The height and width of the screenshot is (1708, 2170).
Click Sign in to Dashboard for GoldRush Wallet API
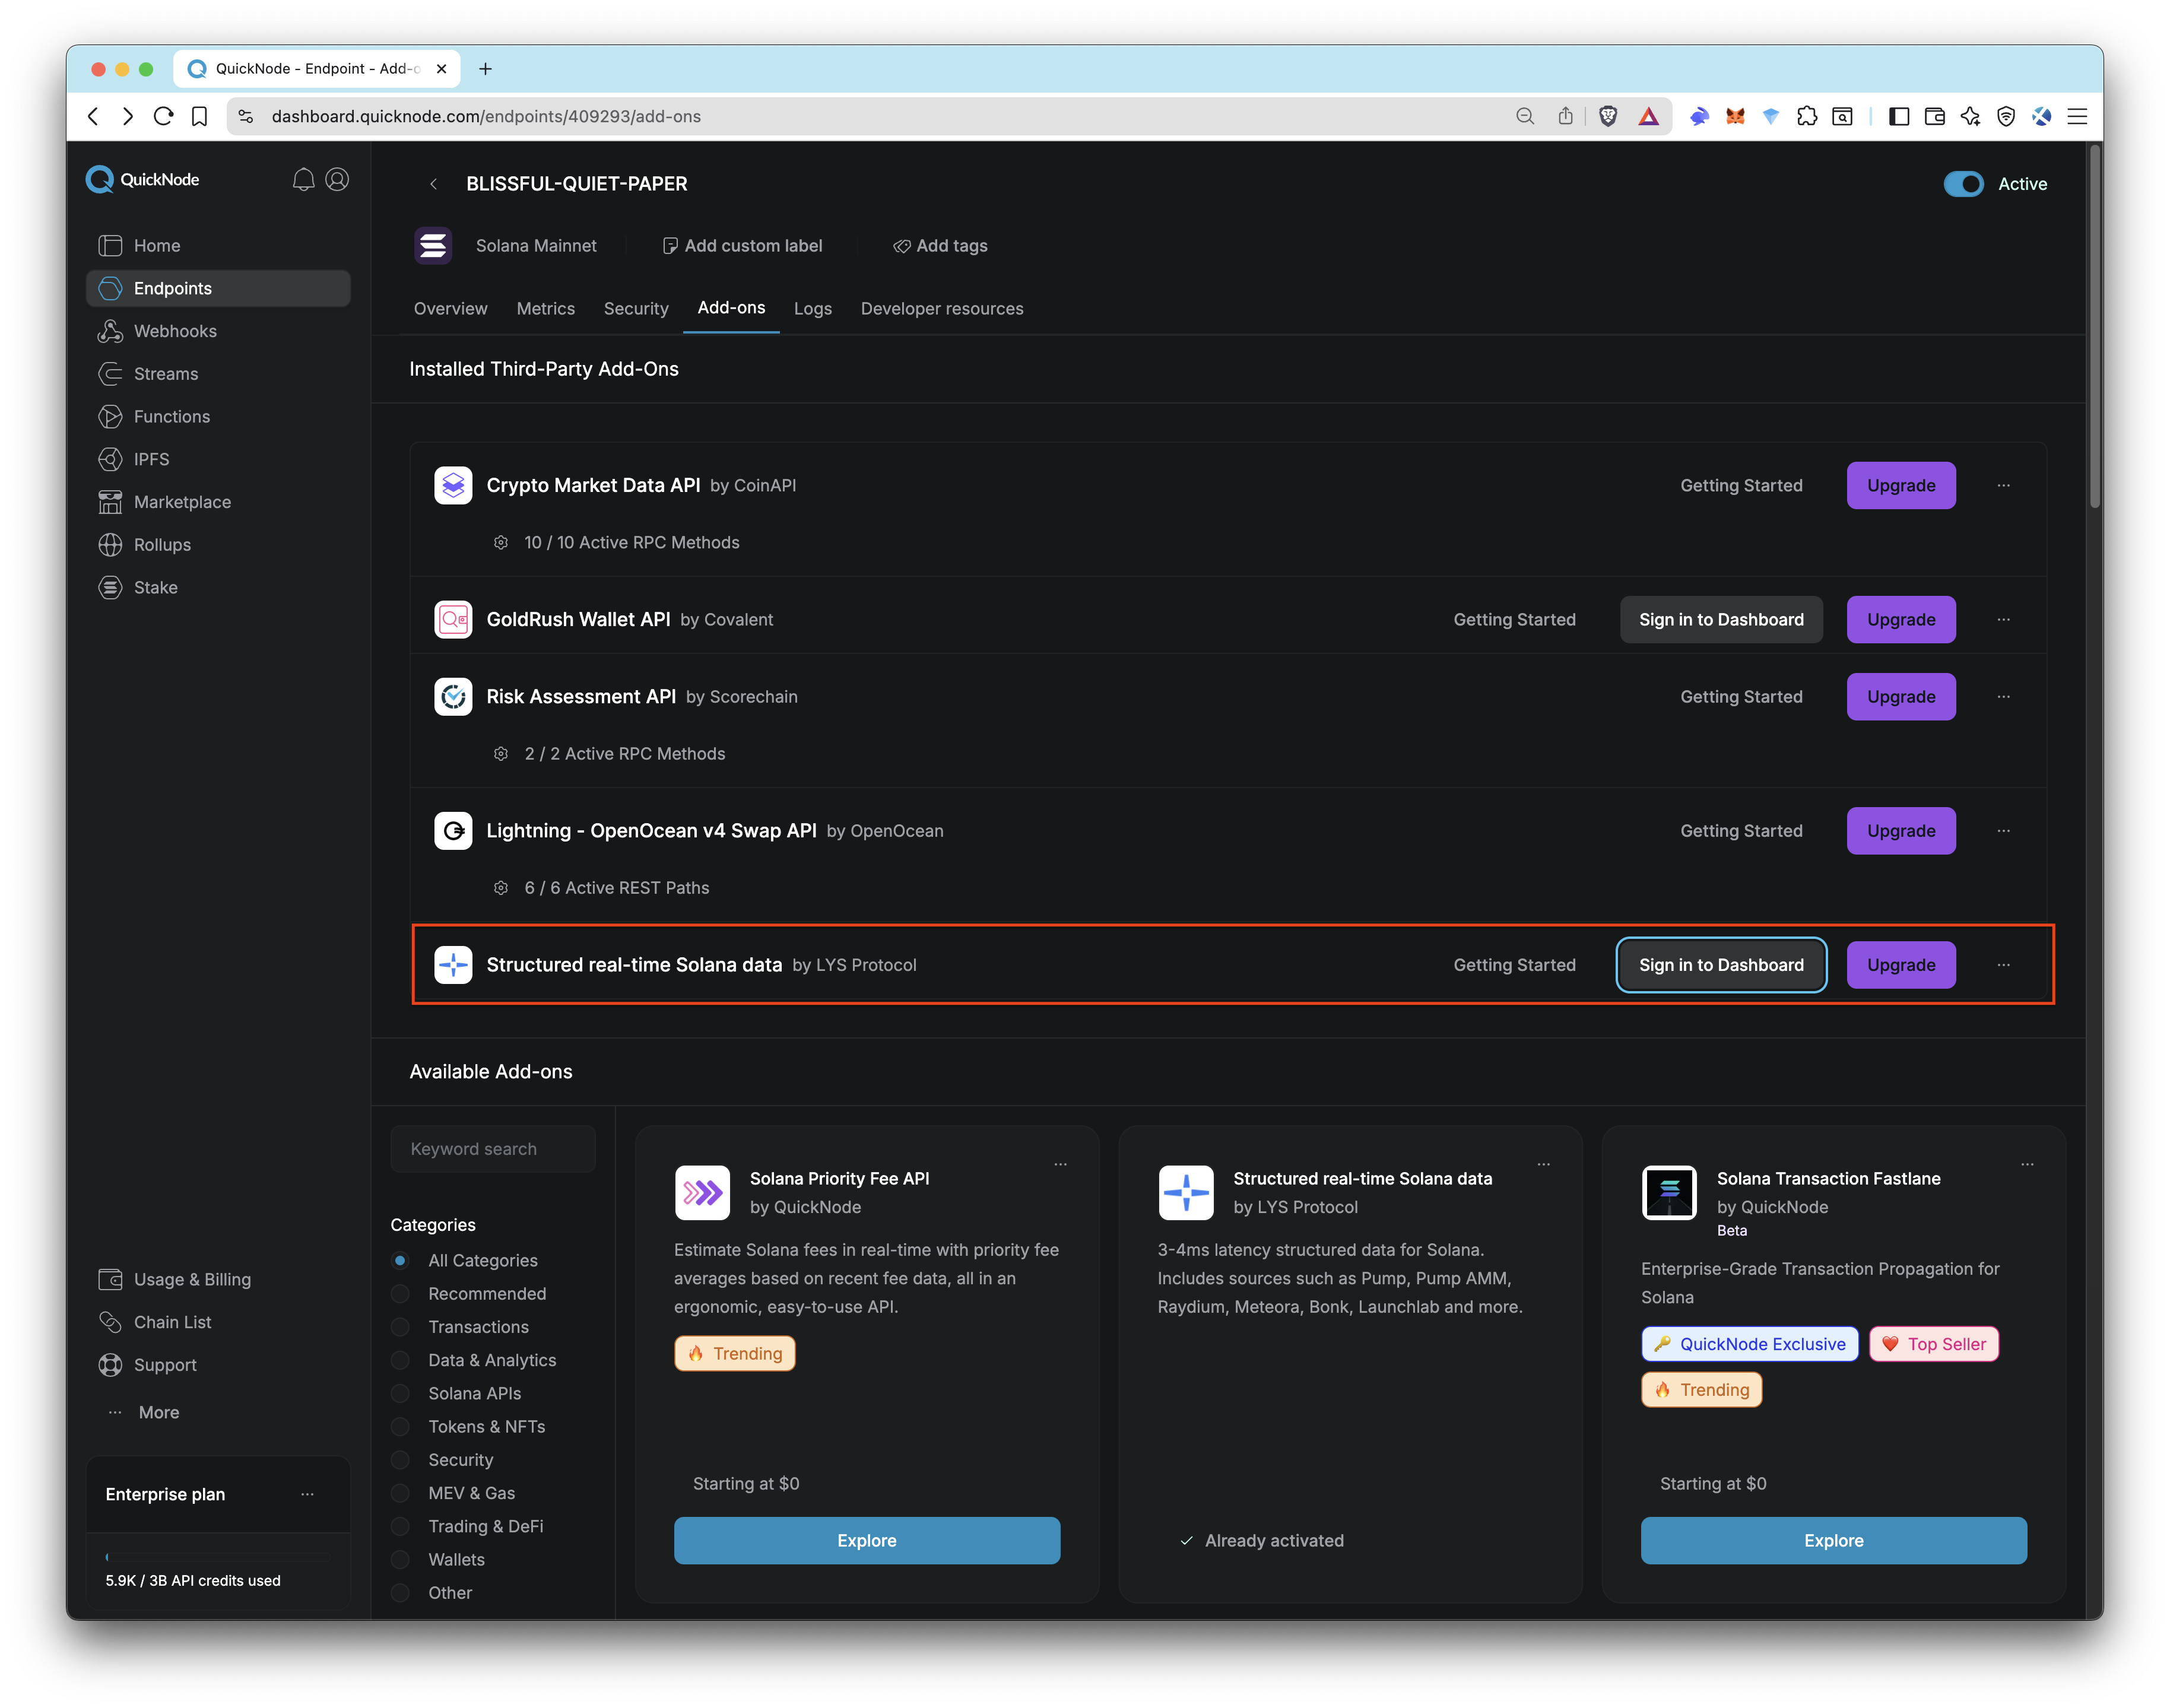click(x=1721, y=619)
